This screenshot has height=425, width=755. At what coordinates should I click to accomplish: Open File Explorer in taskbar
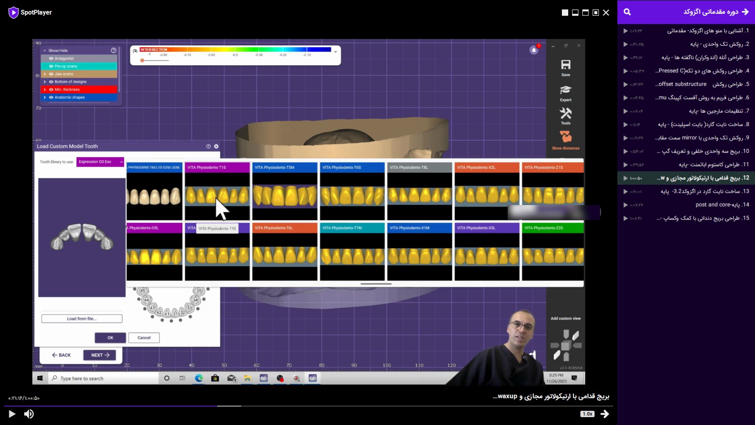point(247,378)
